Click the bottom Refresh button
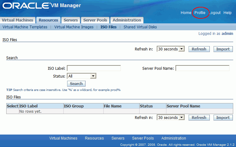Screen dimensions: 236x147 click(x=199, y=118)
